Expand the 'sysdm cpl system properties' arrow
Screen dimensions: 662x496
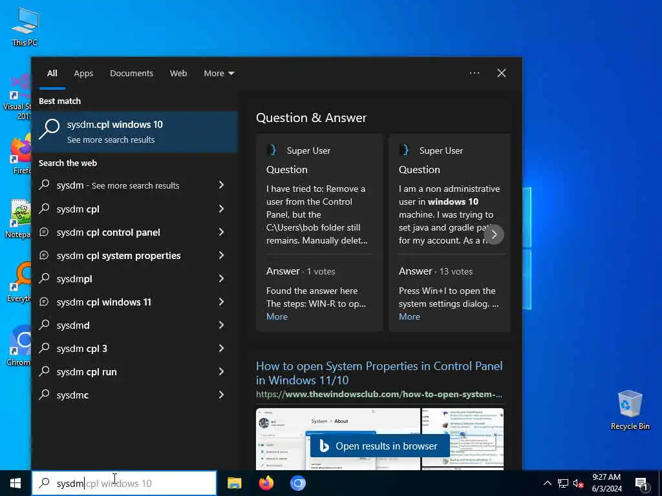point(221,255)
